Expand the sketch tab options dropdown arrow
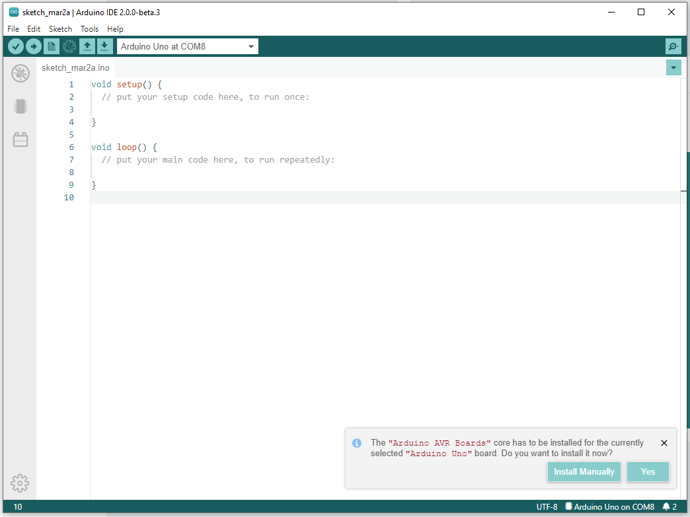690x517 pixels. pyautogui.click(x=673, y=67)
